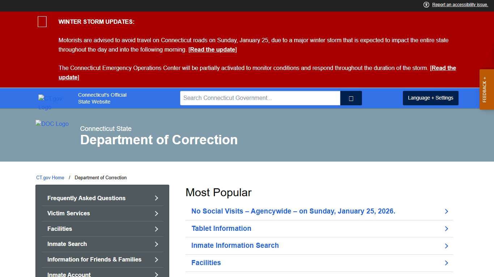This screenshot has width=494, height=277.
Task: Click the Search Connecticut Government input field
Action: [x=260, y=98]
